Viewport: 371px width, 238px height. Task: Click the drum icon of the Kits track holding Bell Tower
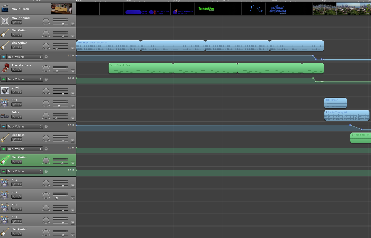5,103
